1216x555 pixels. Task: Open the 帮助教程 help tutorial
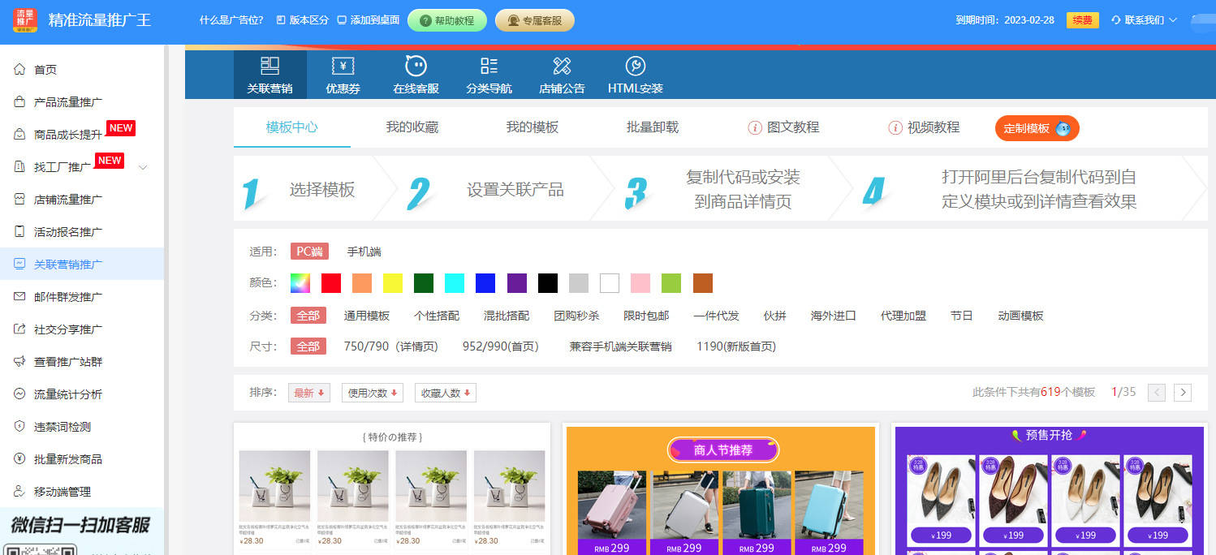tap(446, 20)
